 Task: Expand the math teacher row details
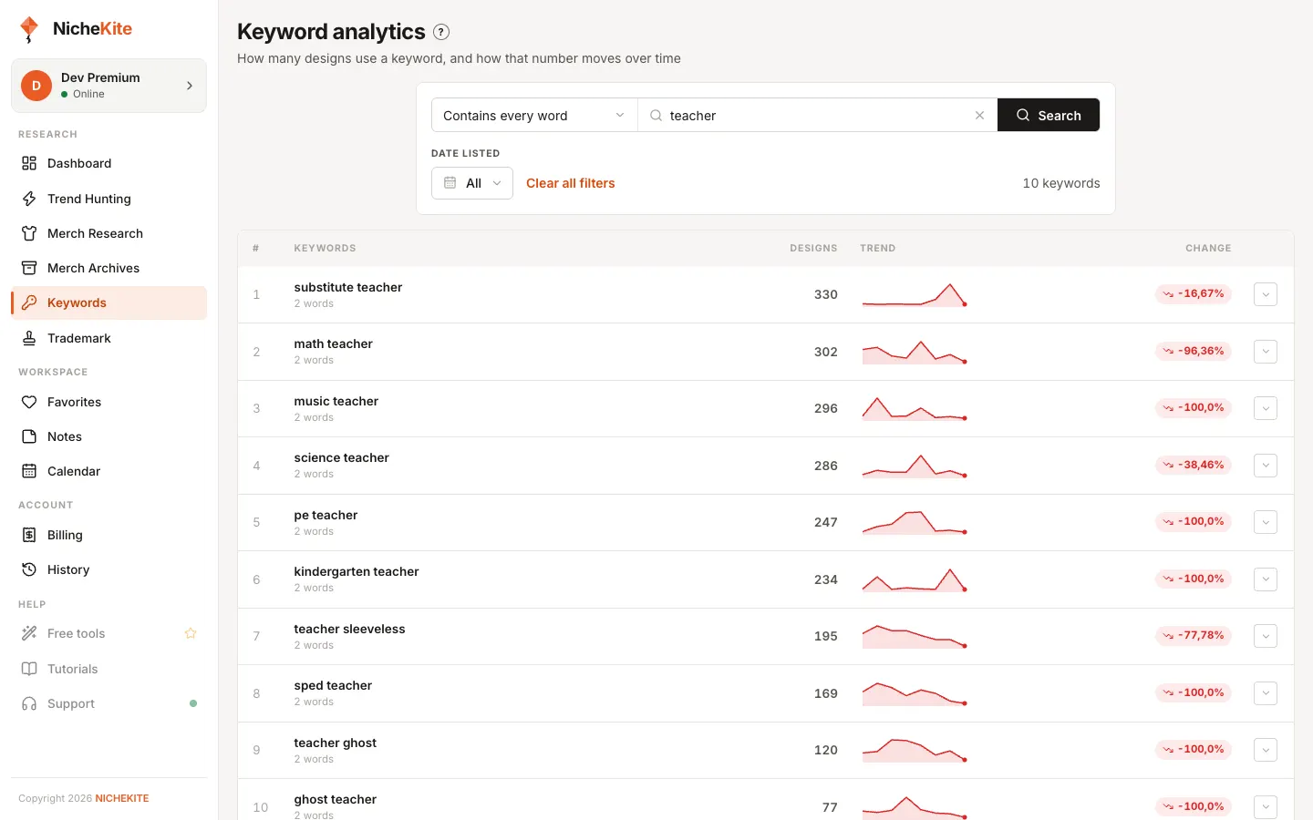pos(1266,352)
